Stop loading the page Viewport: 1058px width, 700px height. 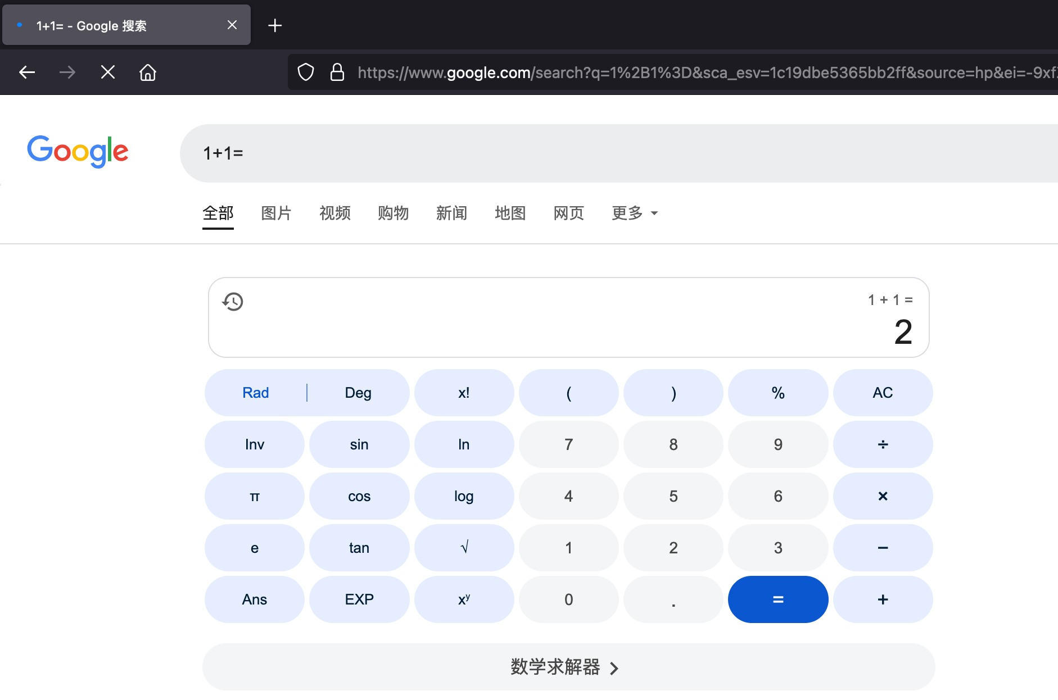(107, 72)
